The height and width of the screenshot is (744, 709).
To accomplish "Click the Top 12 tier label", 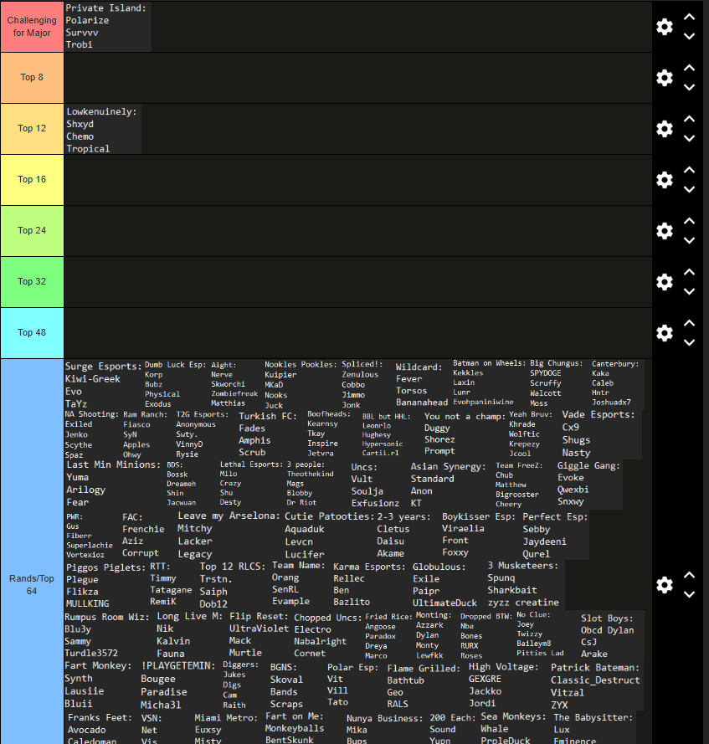I will tap(32, 129).
